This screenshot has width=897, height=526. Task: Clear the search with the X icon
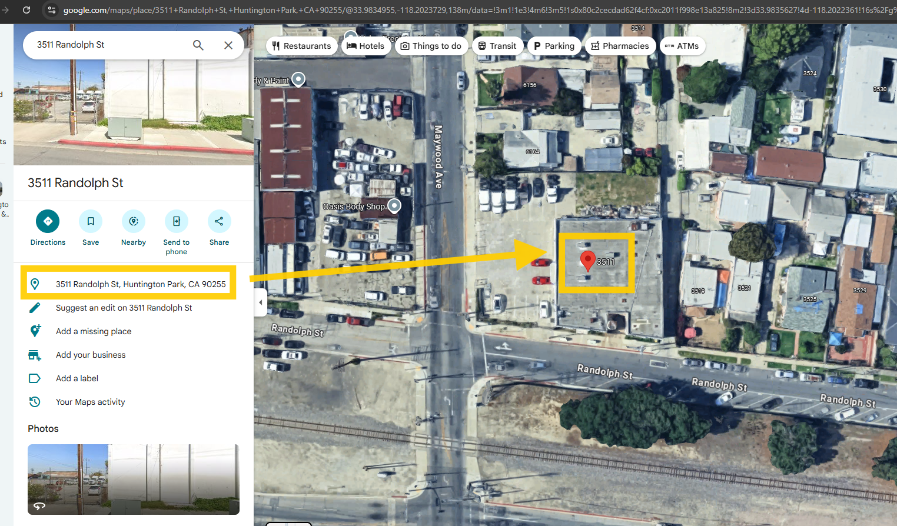point(228,45)
